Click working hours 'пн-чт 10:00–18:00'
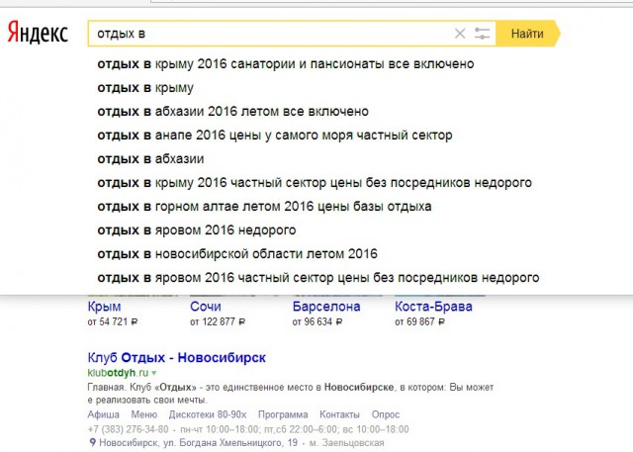Image resolution: width=633 pixels, height=452 pixels. 220,429
